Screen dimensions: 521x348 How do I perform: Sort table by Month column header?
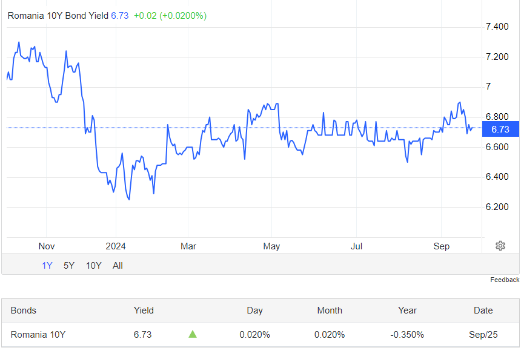click(330, 310)
